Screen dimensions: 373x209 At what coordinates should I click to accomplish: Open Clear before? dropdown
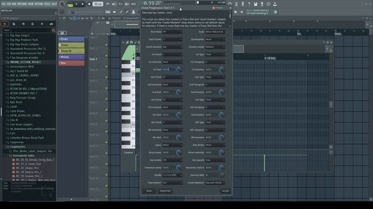pyautogui.click(x=173, y=183)
